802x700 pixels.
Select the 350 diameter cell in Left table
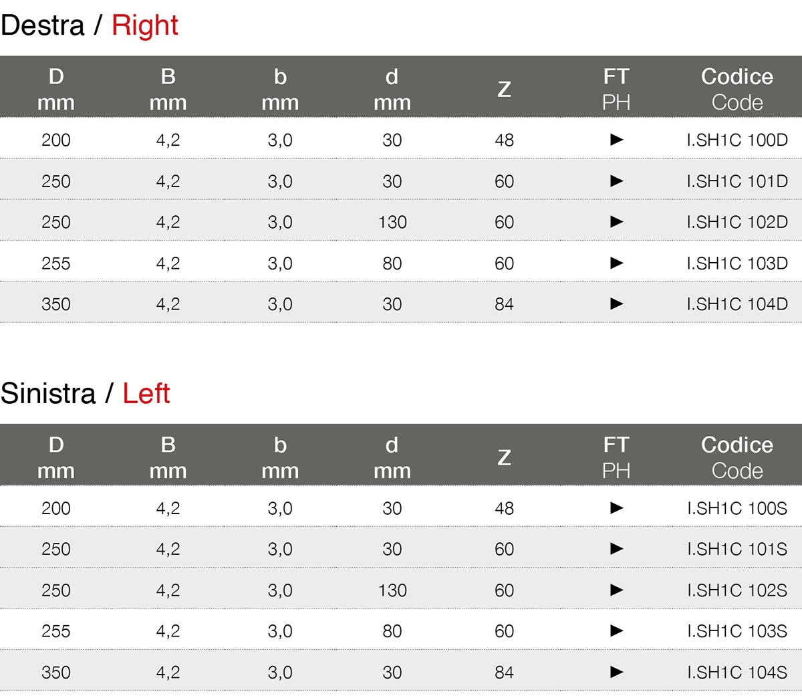pyautogui.click(x=56, y=673)
